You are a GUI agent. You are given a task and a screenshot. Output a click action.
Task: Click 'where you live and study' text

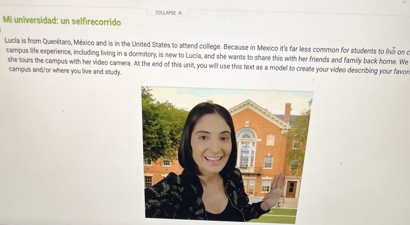pos(87,71)
